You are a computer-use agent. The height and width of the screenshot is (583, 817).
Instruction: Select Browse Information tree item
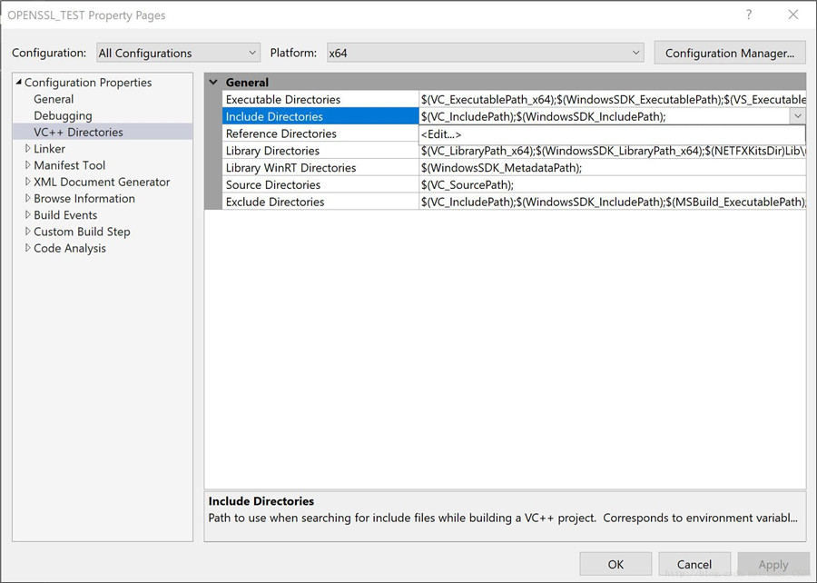(84, 199)
